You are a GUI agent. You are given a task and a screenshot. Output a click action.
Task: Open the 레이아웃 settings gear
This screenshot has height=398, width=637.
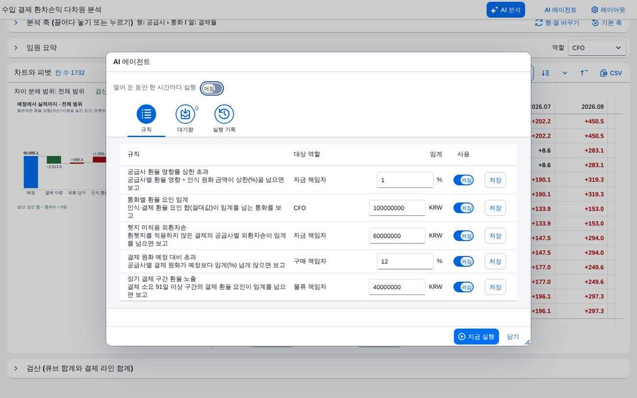click(608, 10)
